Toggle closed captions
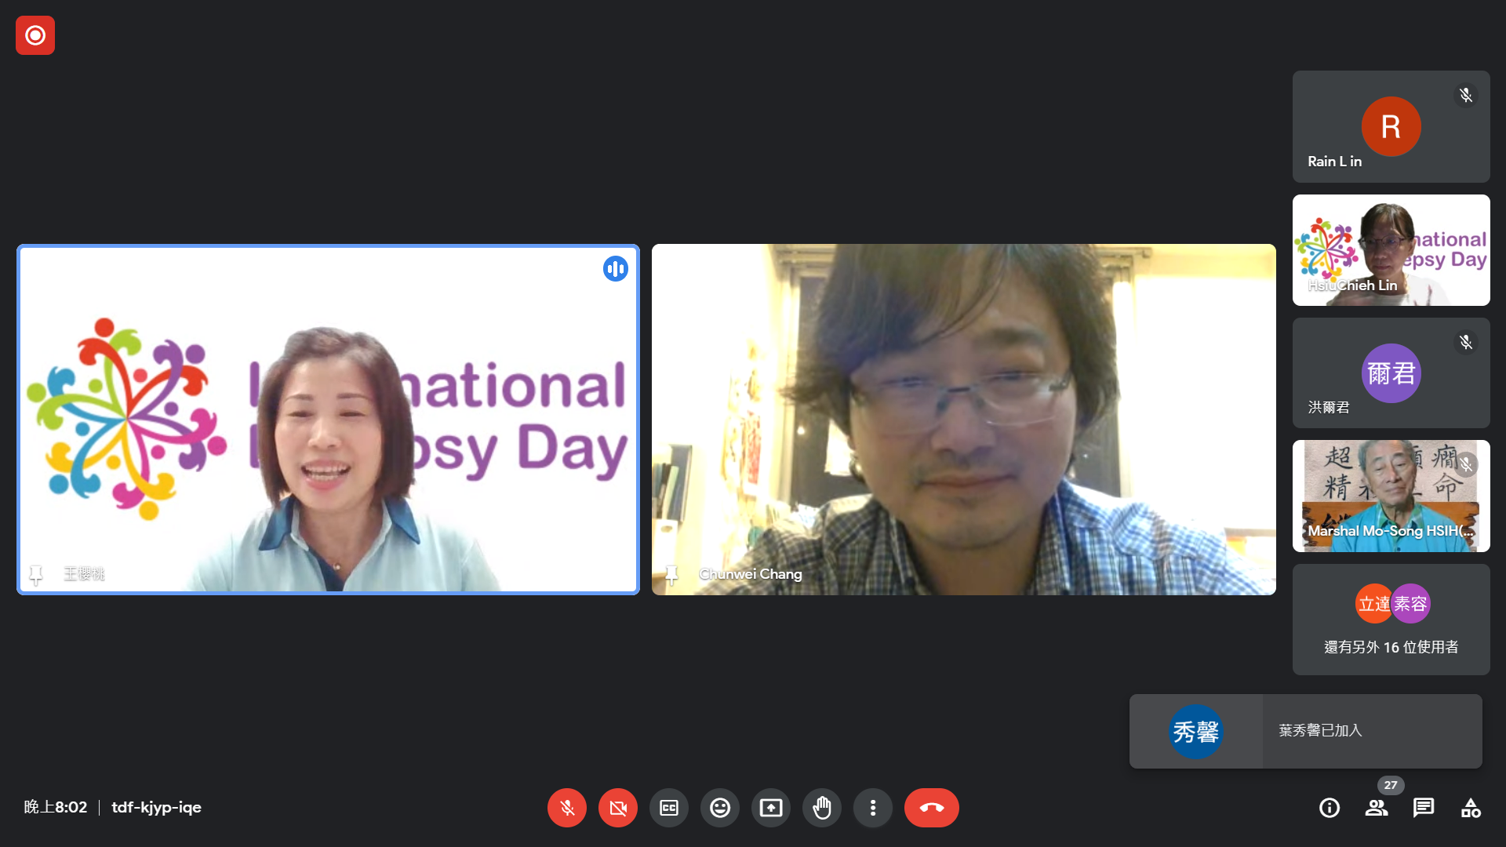Image resolution: width=1506 pixels, height=847 pixels. 668,808
